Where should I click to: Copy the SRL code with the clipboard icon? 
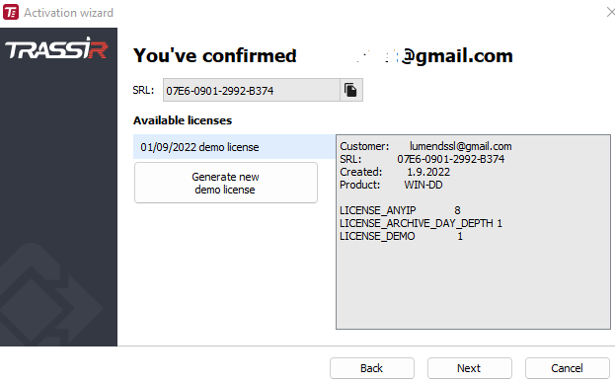(351, 90)
